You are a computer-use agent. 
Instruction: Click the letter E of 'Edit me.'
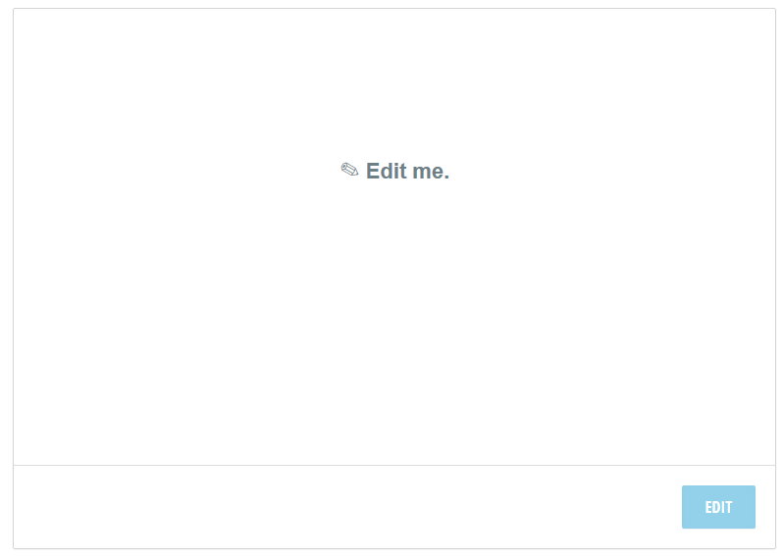373,172
